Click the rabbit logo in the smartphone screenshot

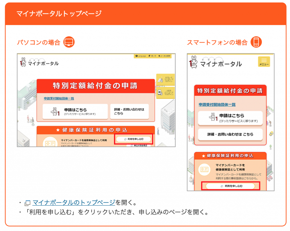point(194,62)
